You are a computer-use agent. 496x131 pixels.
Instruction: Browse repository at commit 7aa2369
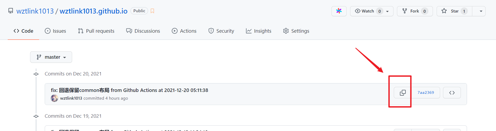click(x=452, y=93)
